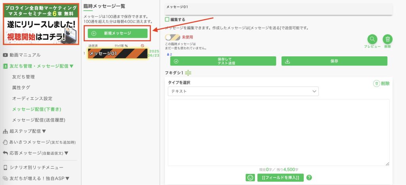The height and width of the screenshot is (185, 406).
Task: Click the フキダシ1 reorder icon
Action: (x=188, y=73)
